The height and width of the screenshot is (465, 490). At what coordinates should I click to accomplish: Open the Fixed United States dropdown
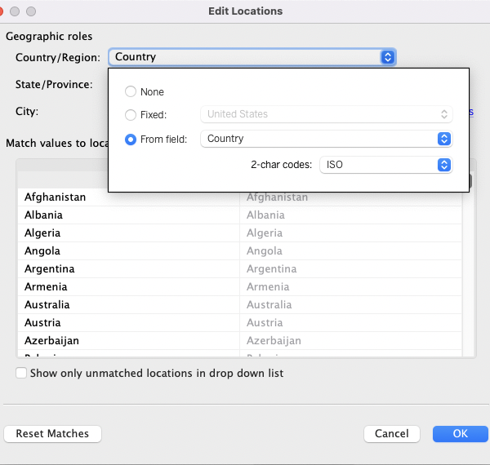point(326,114)
